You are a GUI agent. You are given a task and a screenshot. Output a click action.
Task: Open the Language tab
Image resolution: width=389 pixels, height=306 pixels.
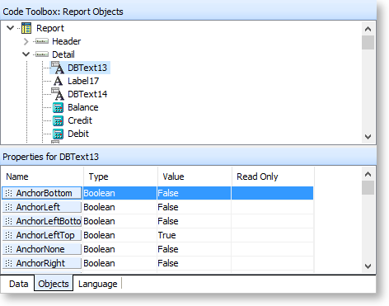click(x=97, y=284)
